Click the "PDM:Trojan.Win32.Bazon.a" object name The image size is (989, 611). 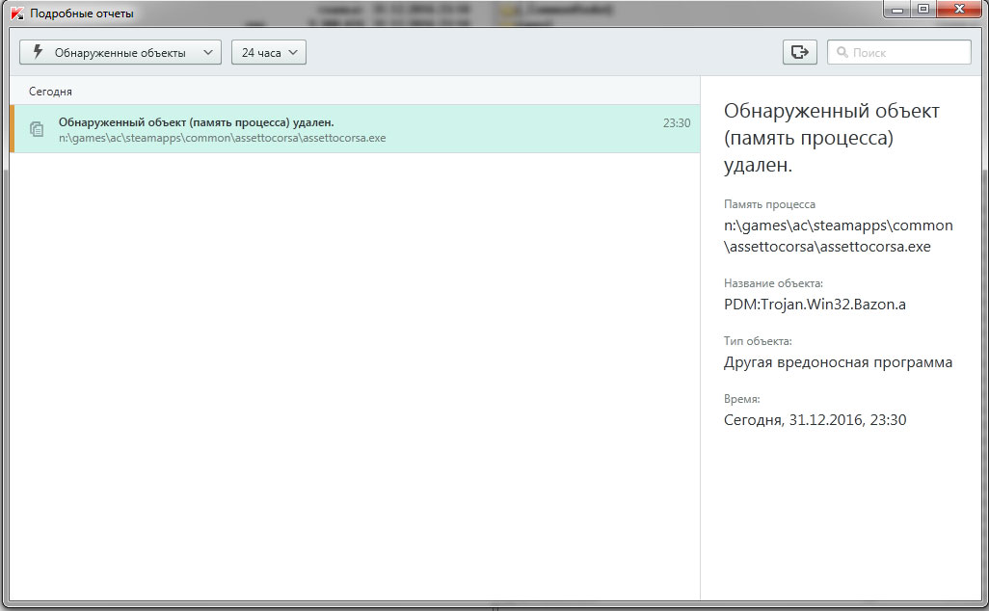coord(815,305)
